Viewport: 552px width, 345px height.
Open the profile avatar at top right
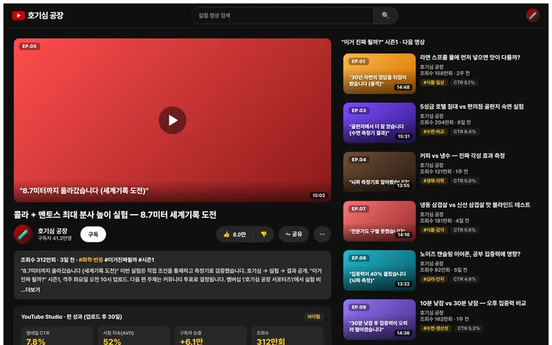[533, 15]
